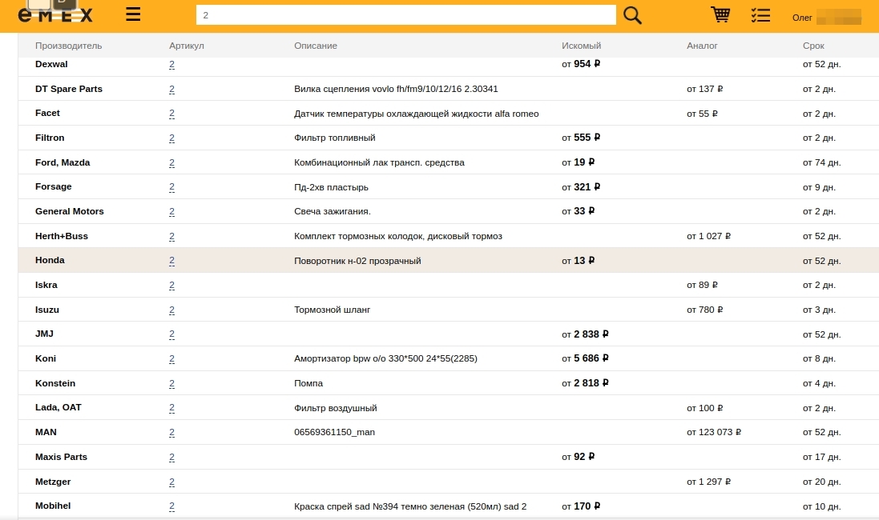Open article 2 link for Herth+Buss

171,236
